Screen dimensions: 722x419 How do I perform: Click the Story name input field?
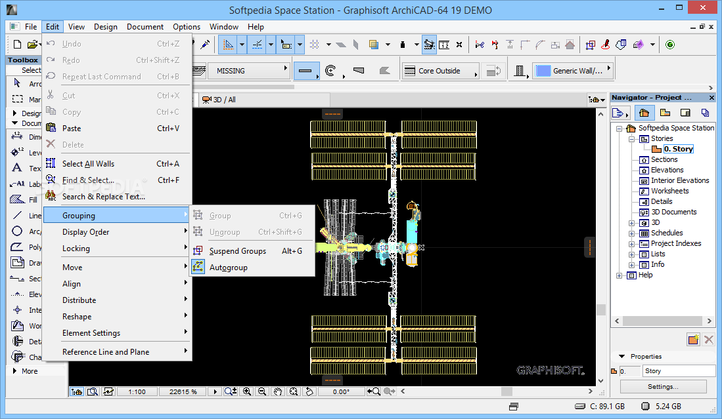pyautogui.click(x=679, y=371)
